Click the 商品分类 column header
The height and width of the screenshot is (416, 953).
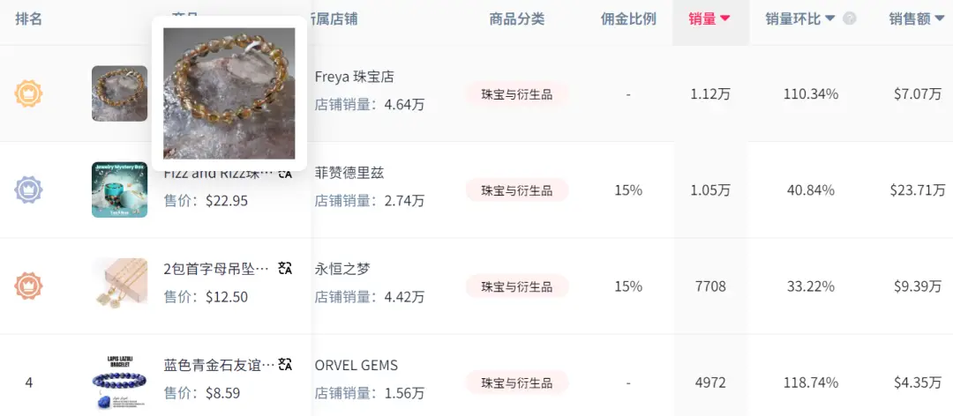[517, 19]
